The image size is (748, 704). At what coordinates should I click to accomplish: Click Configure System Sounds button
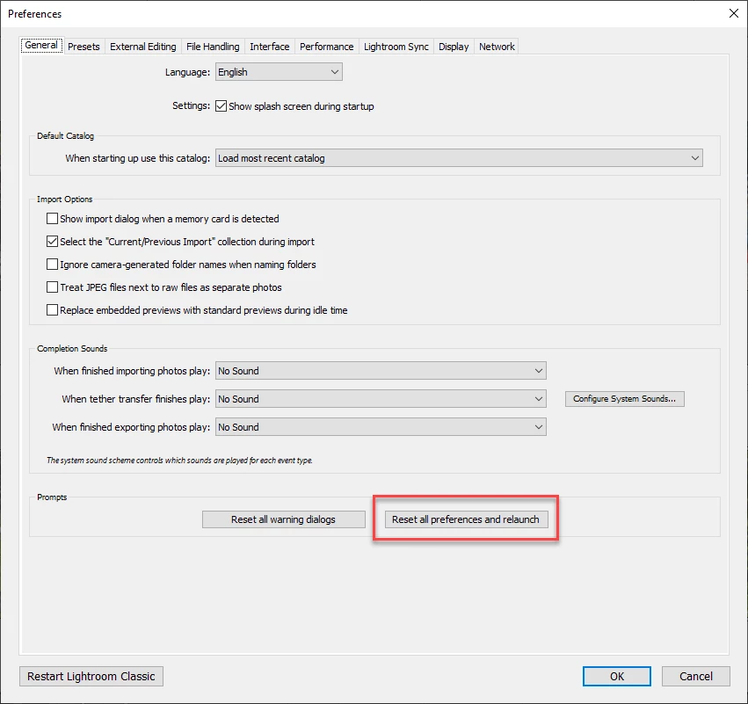point(624,399)
